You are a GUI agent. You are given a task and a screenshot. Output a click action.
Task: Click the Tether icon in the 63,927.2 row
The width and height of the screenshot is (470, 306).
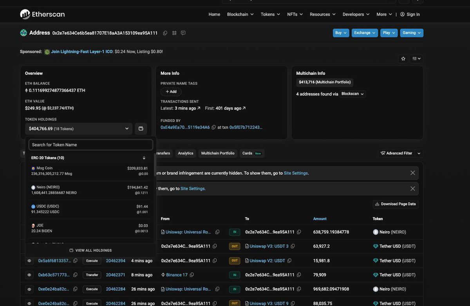tap(376, 247)
